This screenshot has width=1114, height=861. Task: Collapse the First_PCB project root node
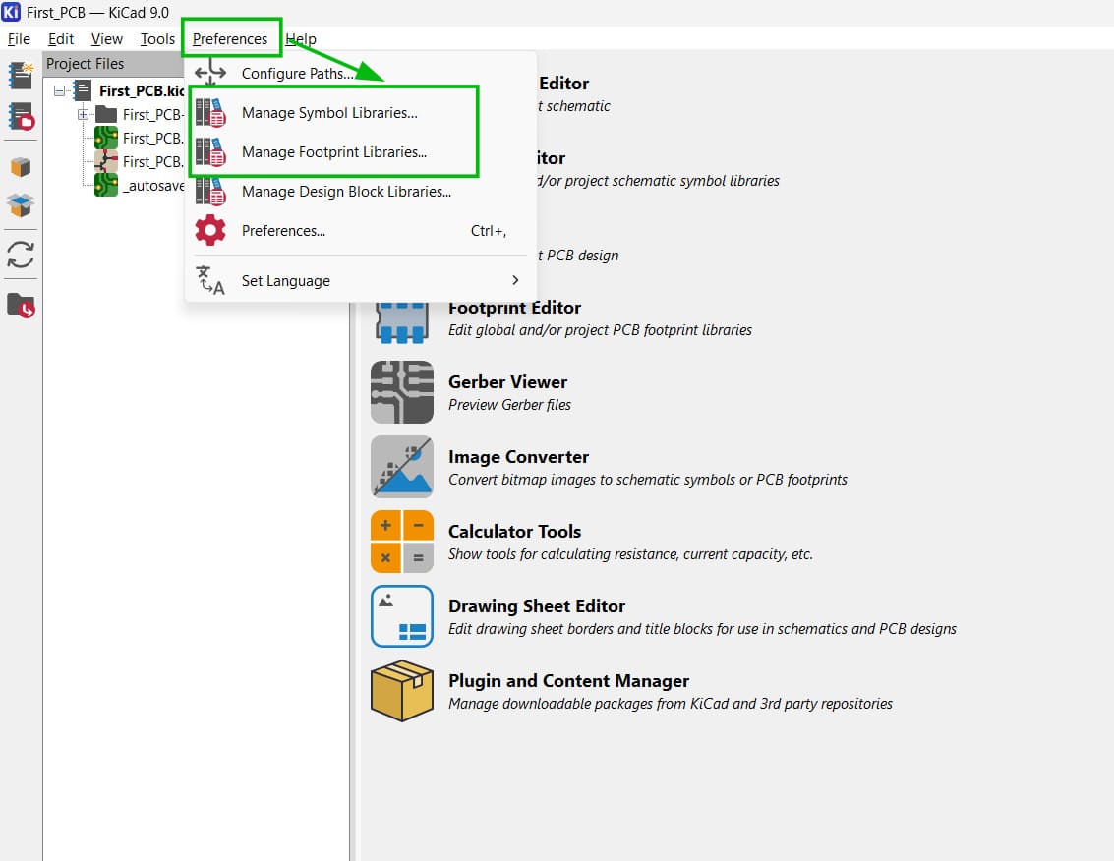coord(60,90)
